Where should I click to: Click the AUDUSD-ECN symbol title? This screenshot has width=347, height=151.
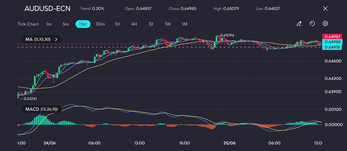pos(47,8)
